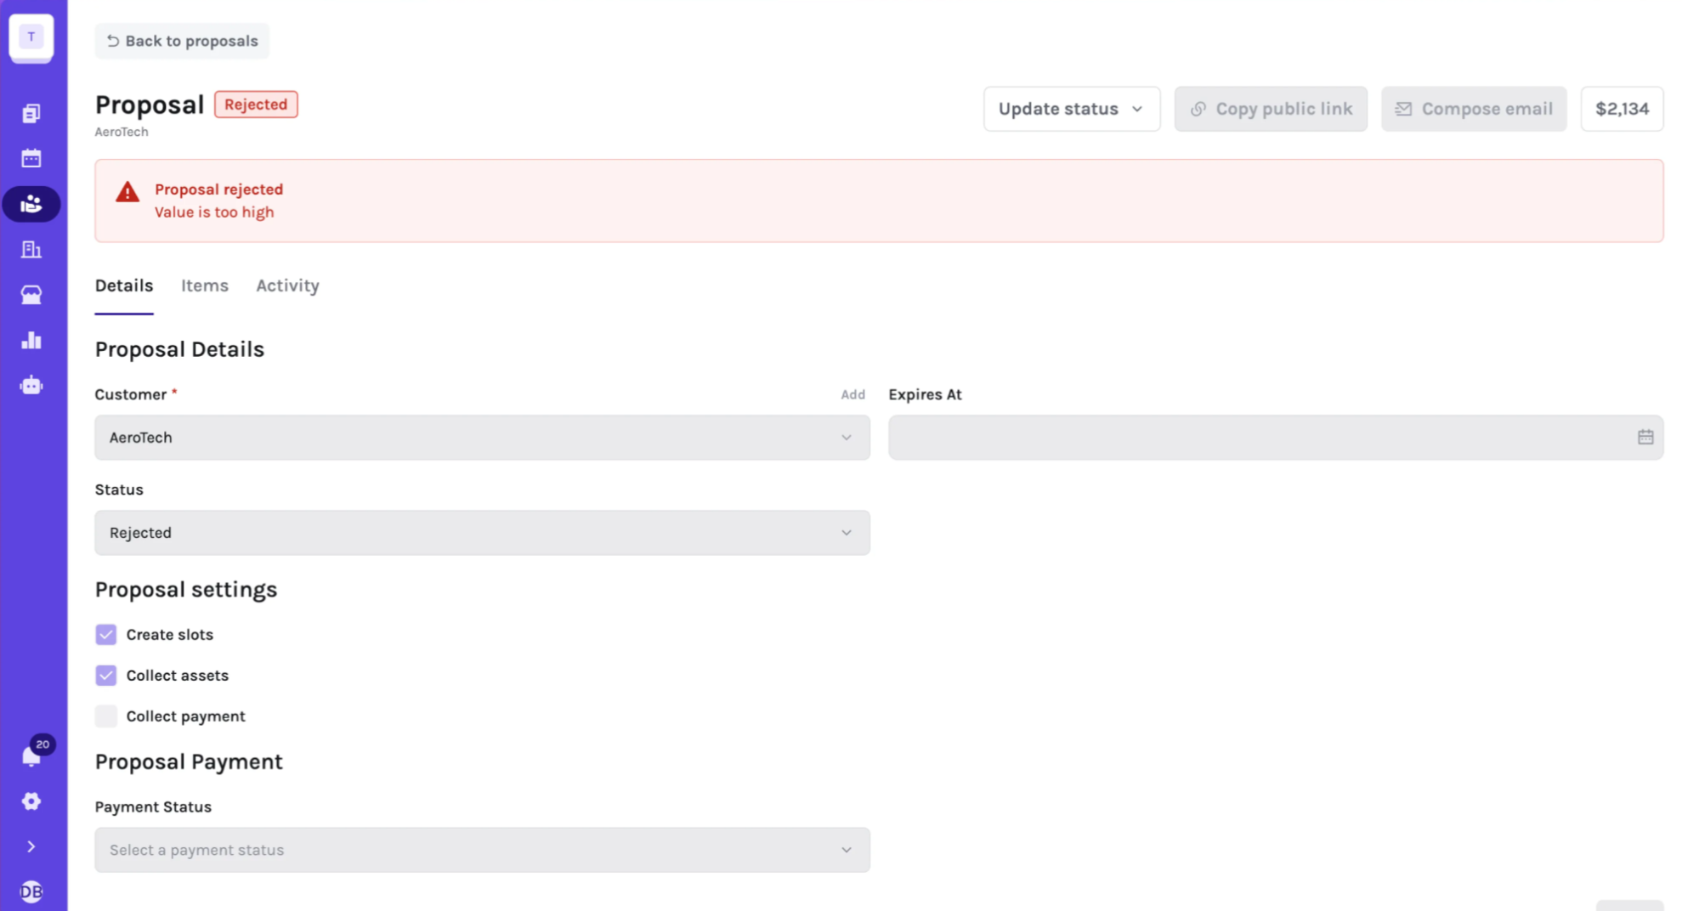Click the Rejected status badge near title
This screenshot has height=911, width=1682.
(256, 105)
